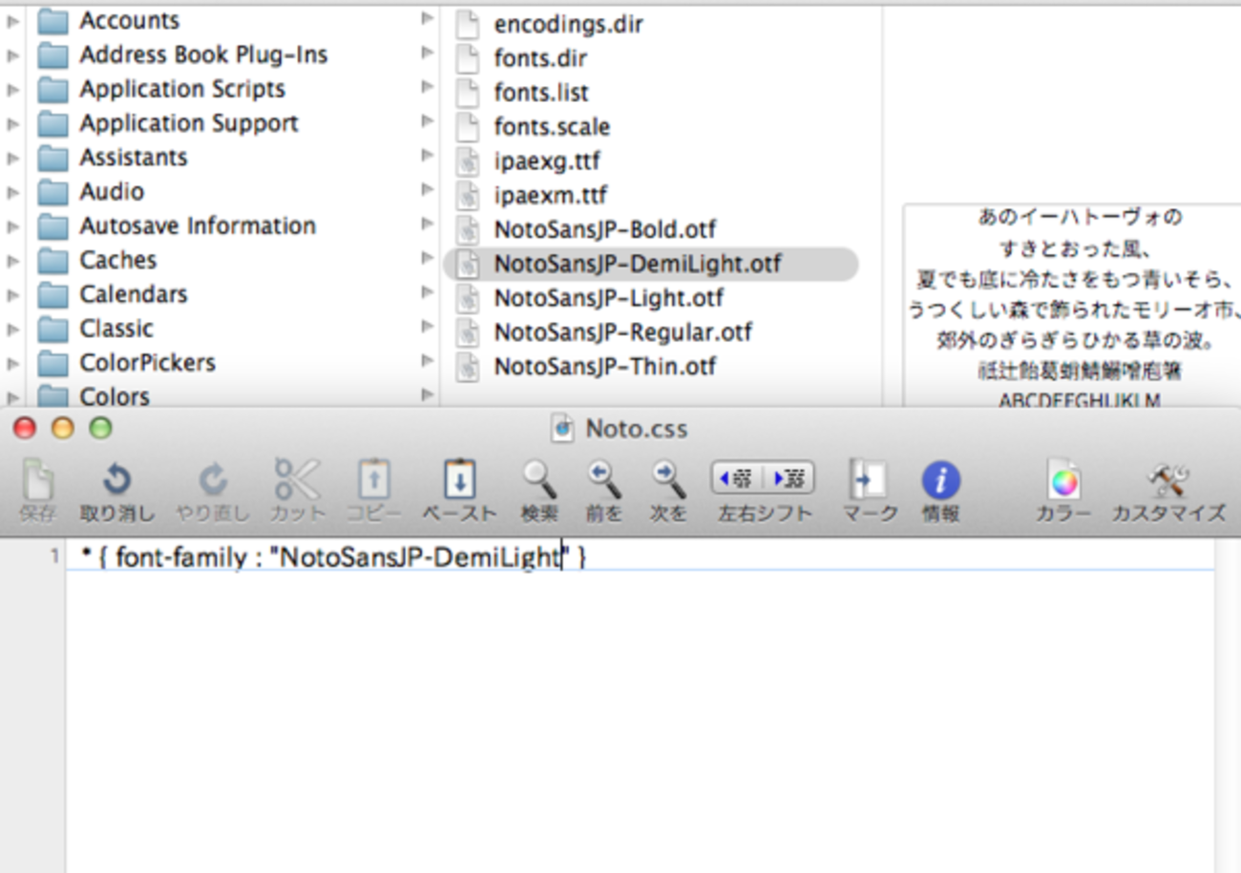Image resolution: width=1241 pixels, height=873 pixels.
Task: Click the マーク mark toolbar icon
Action: 870,479
